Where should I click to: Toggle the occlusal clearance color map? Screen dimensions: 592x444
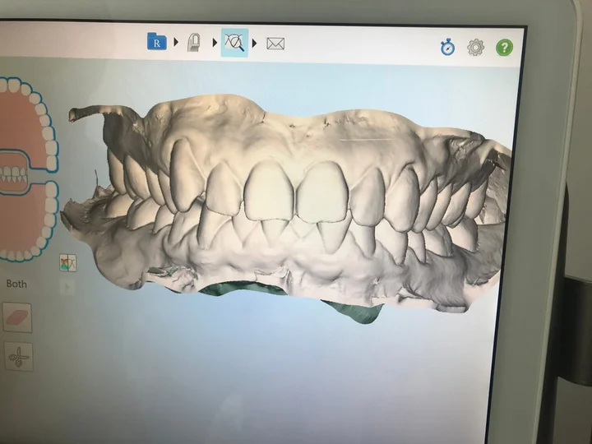(x=67, y=262)
